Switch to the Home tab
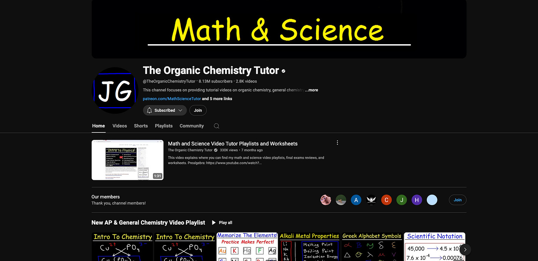Image resolution: width=538 pixels, height=261 pixels. pyautogui.click(x=98, y=126)
